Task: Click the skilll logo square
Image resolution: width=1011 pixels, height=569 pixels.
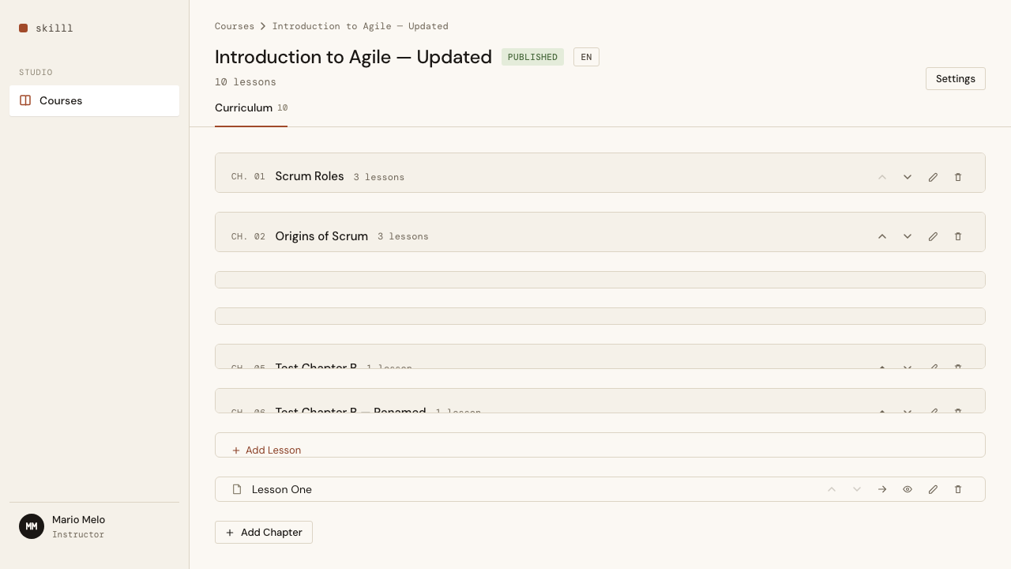Action: tap(24, 28)
